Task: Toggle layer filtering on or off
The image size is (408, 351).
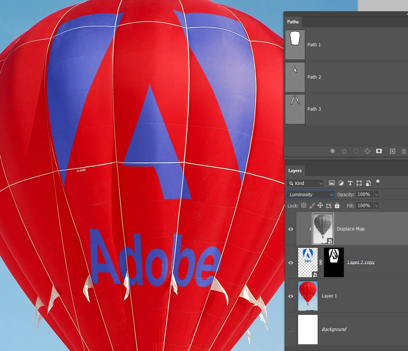Action: pos(378,183)
